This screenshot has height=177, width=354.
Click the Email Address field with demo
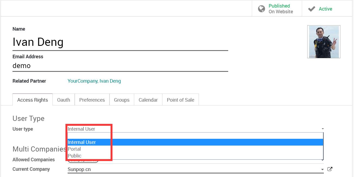(120, 66)
